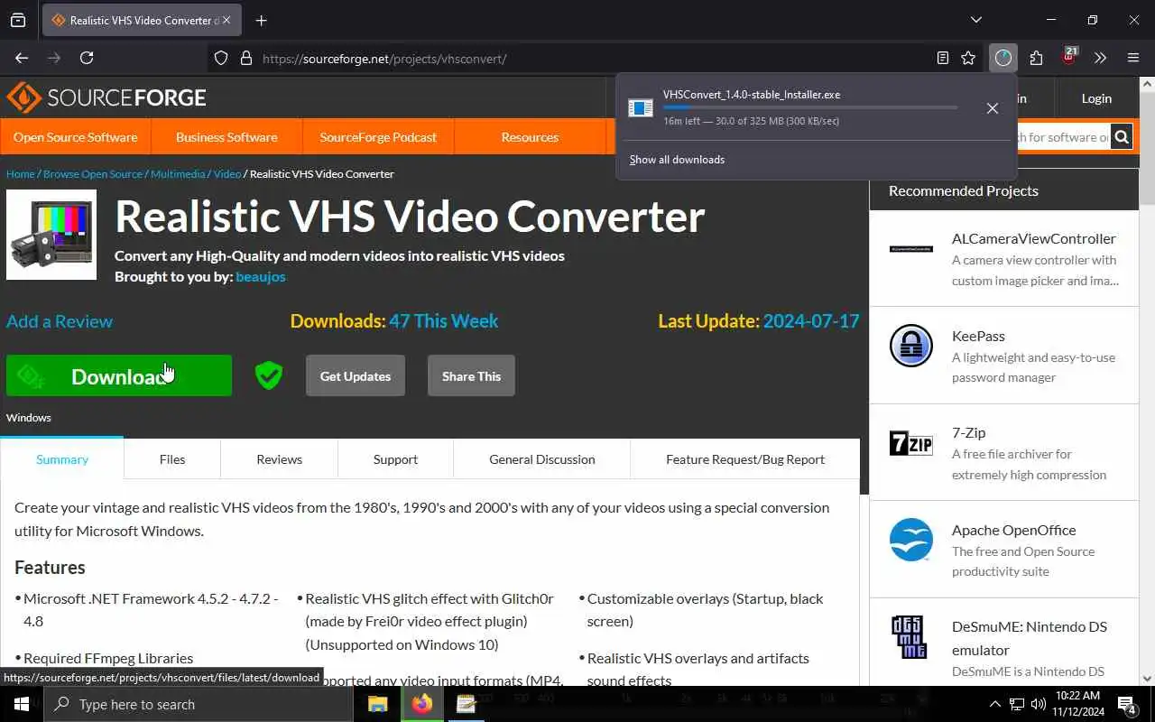The height and width of the screenshot is (722, 1155).
Task: Click the tracking protection shield icon
Action: pos(221,58)
